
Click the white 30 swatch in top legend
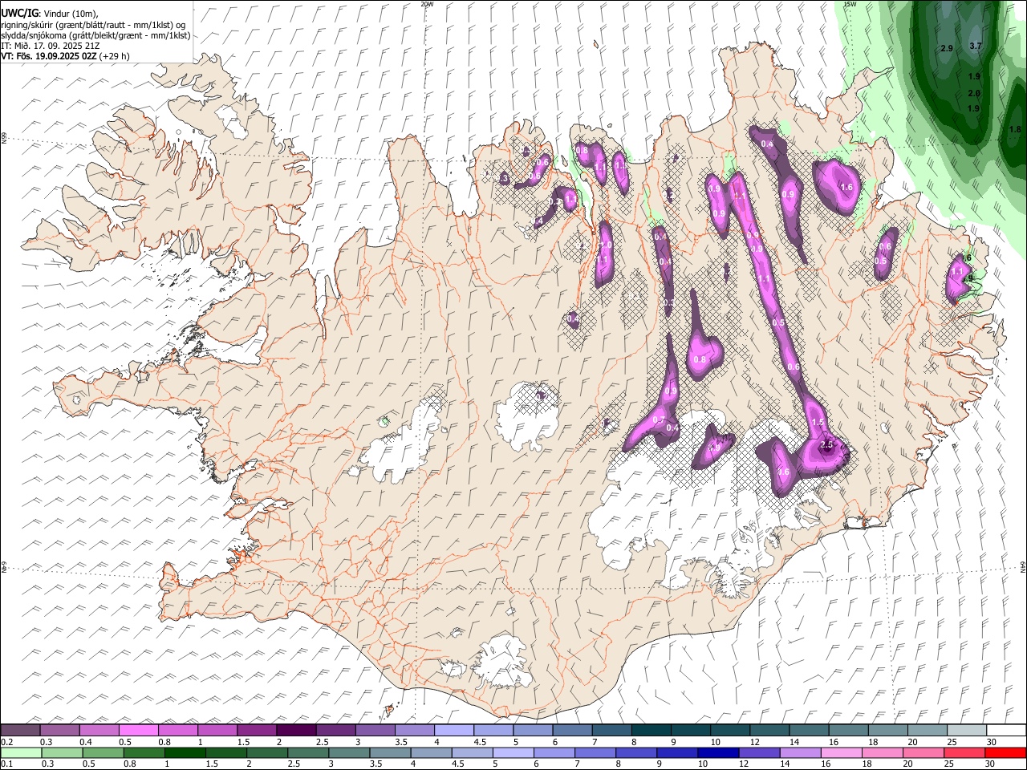[x=1006, y=730]
